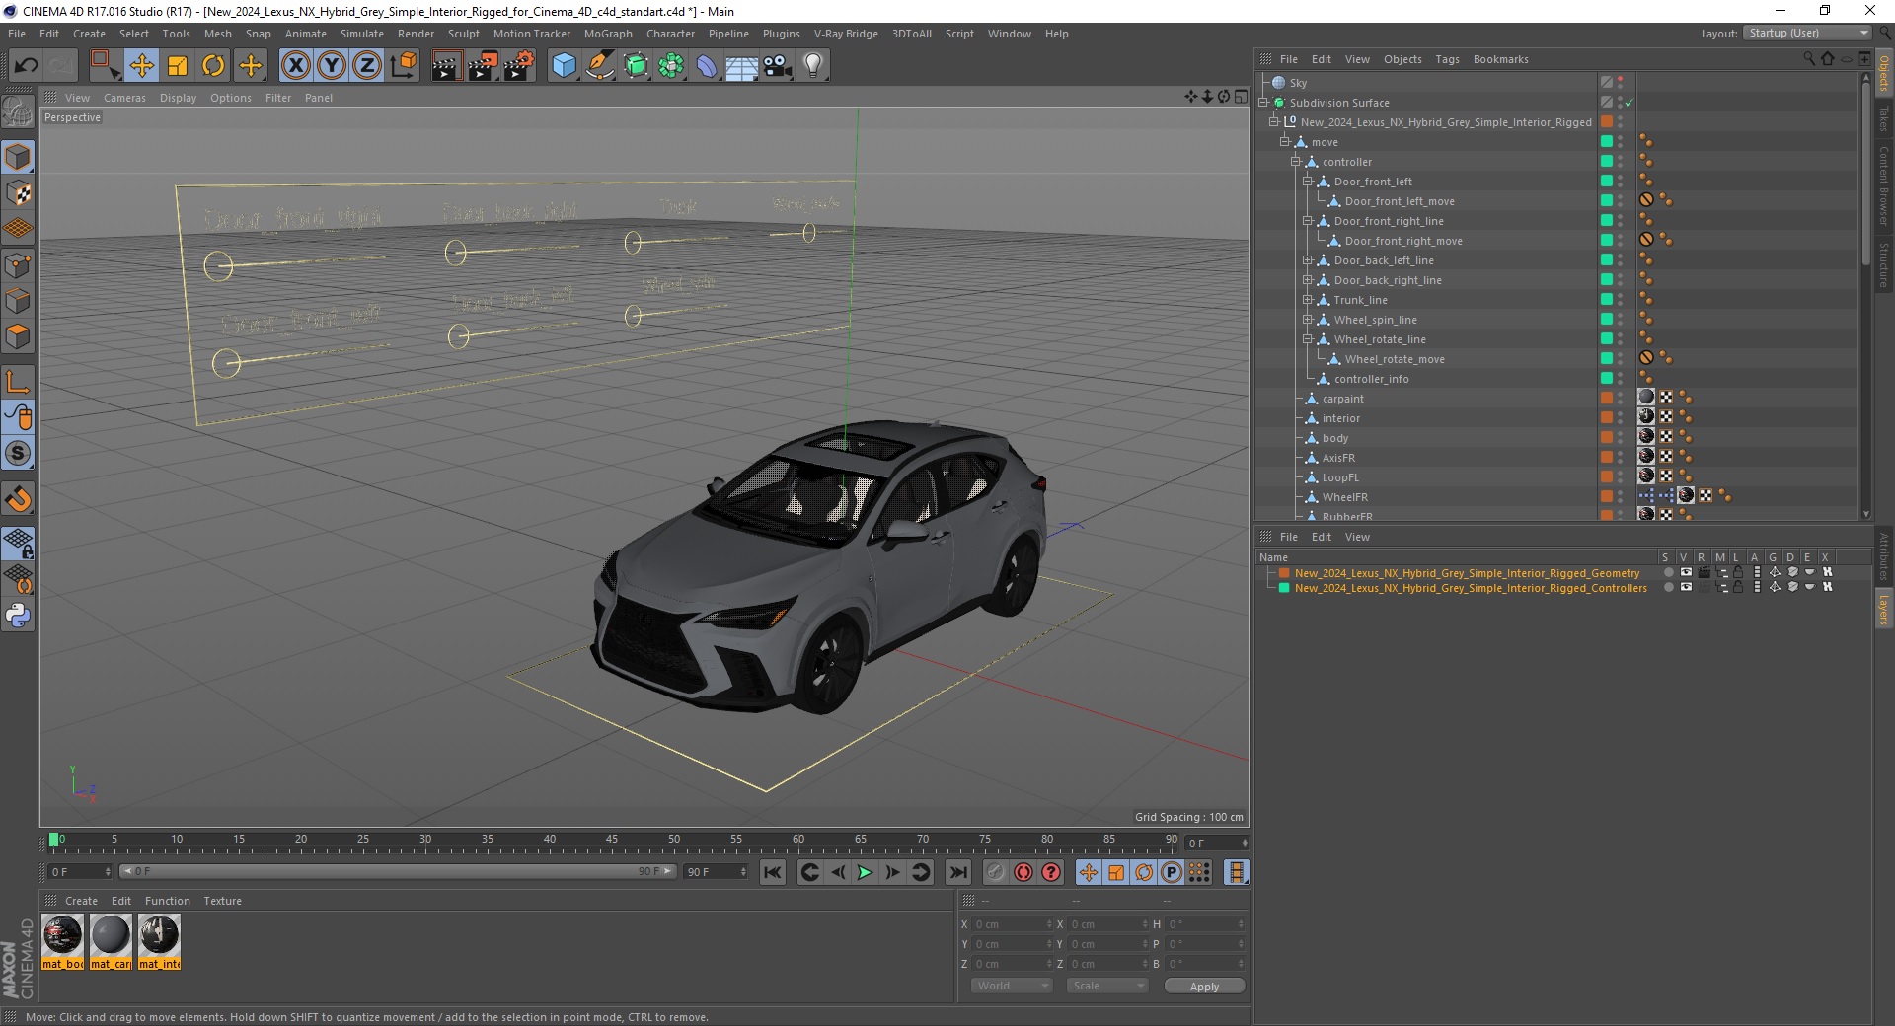This screenshot has width=1895, height=1026.
Task: Select the Wheel_rotate_move object
Action: coord(1394,359)
